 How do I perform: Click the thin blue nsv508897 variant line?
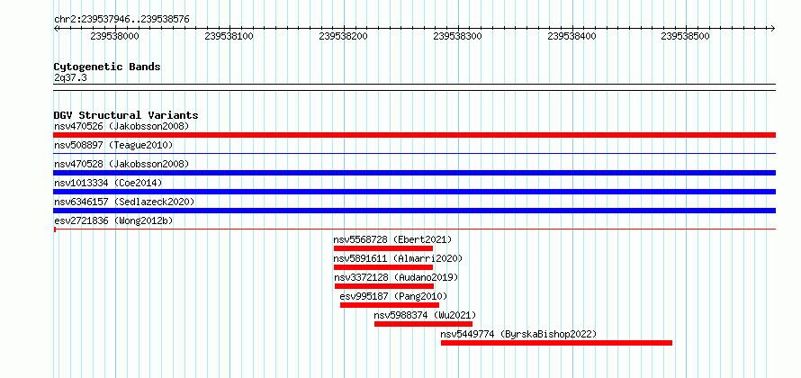point(414,153)
